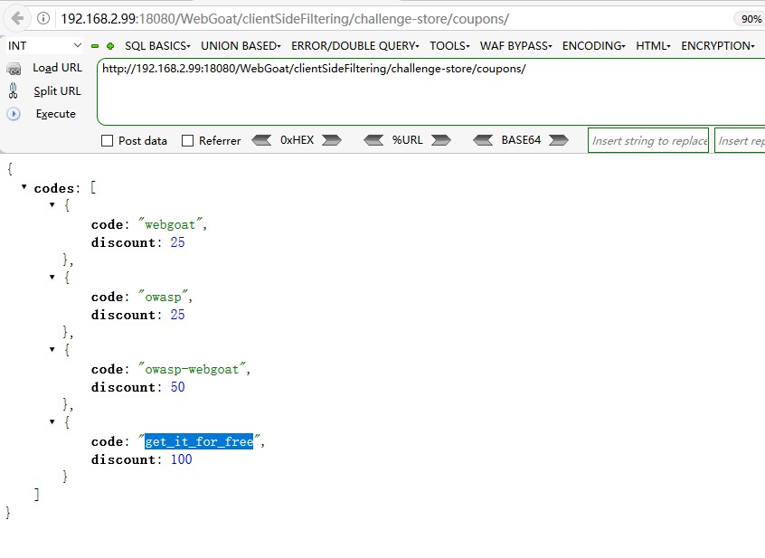Click the 90% zoom level indicator
Screen dimensions: 765x558
pos(751,19)
